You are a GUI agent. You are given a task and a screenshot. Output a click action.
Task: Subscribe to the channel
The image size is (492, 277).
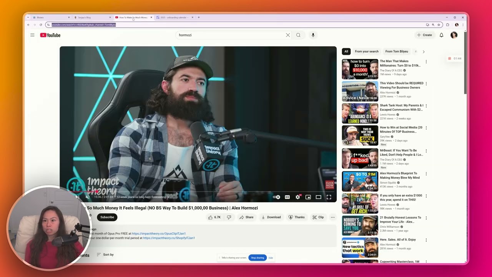click(107, 217)
